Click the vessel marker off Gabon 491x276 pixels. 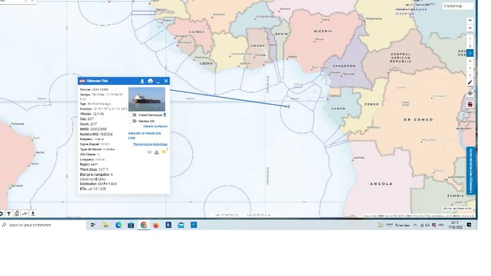288,107
